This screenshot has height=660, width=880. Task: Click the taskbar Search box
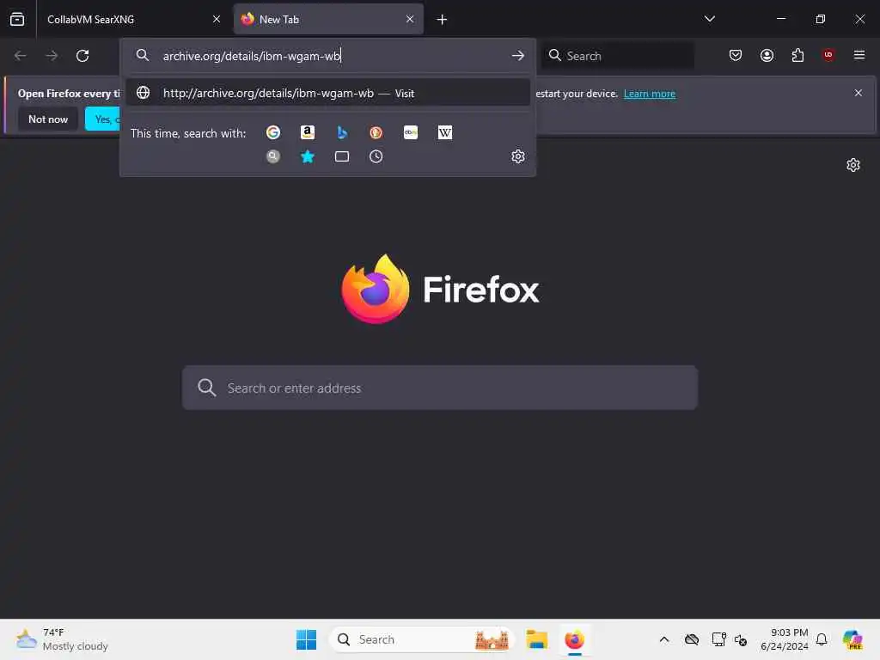click(x=421, y=639)
